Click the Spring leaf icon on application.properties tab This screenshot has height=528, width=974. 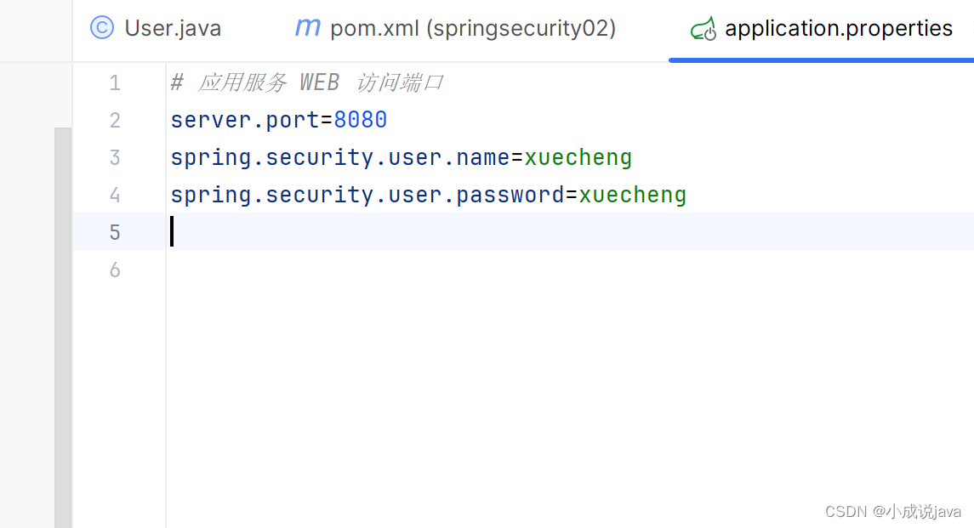pyautogui.click(x=704, y=27)
